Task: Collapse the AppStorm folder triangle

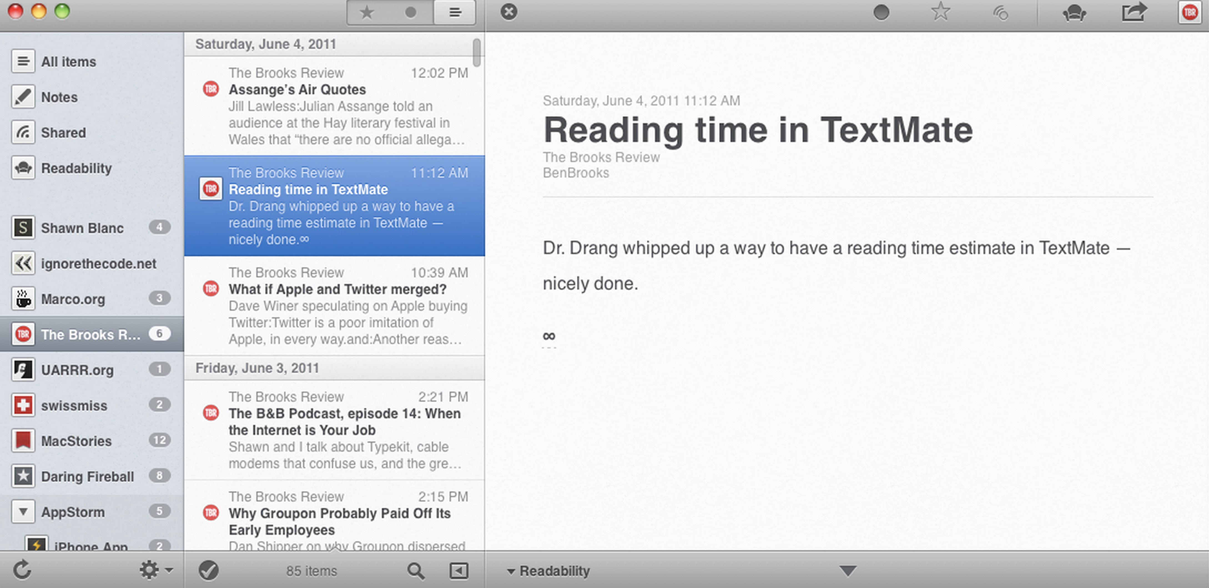Action: point(24,511)
